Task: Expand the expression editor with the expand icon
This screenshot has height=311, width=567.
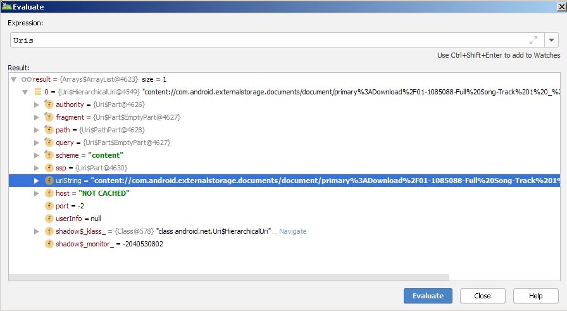Action: (x=533, y=40)
